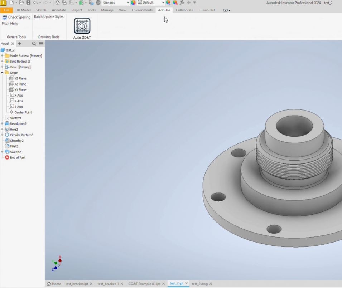Image resolution: width=342 pixels, height=288 pixels.
Task: Switch to GD&T Example 01.ipt document tab
Action: [144, 284]
